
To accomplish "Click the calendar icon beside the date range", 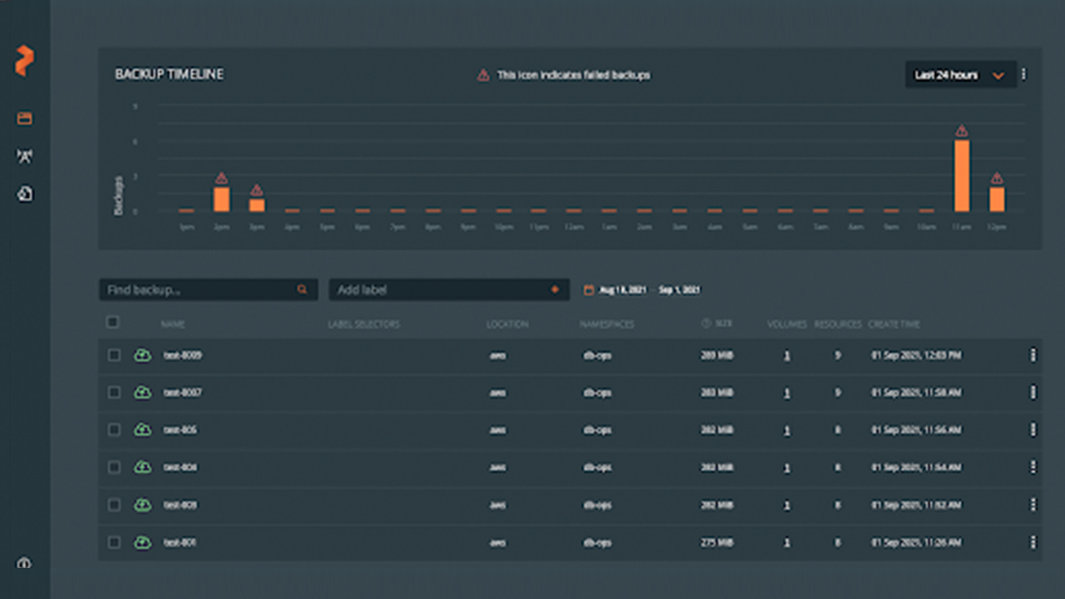I will (x=588, y=290).
